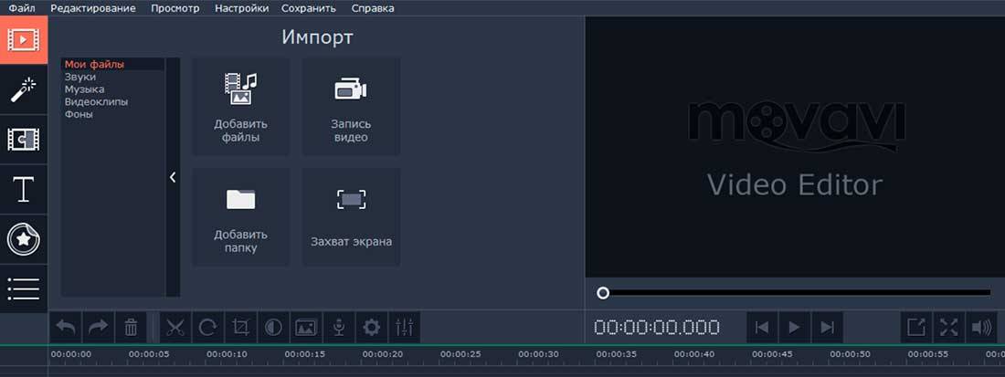
Task: Open color adjustments icon
Action: [273, 327]
